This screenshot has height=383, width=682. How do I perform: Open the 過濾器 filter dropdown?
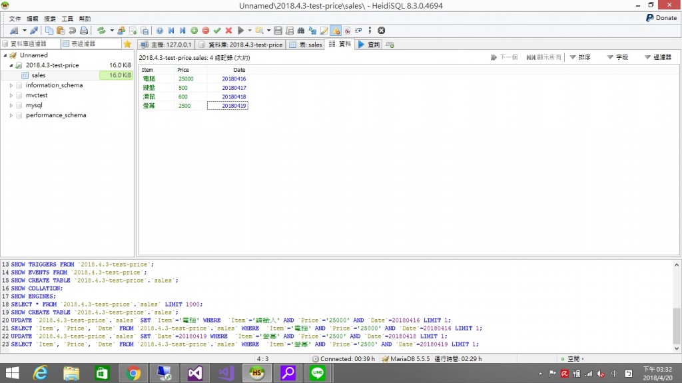(x=657, y=58)
